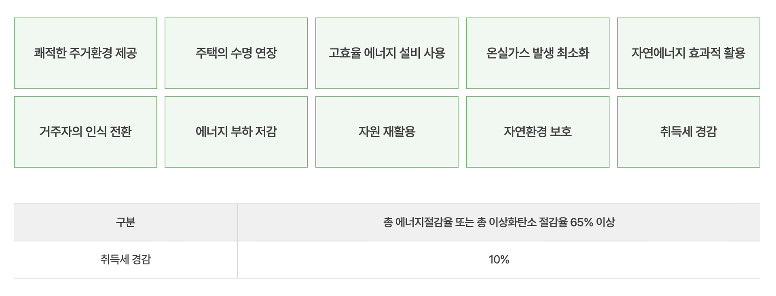Click the 구분 table header cell
The width and height of the screenshot is (776, 296).
[125, 223]
